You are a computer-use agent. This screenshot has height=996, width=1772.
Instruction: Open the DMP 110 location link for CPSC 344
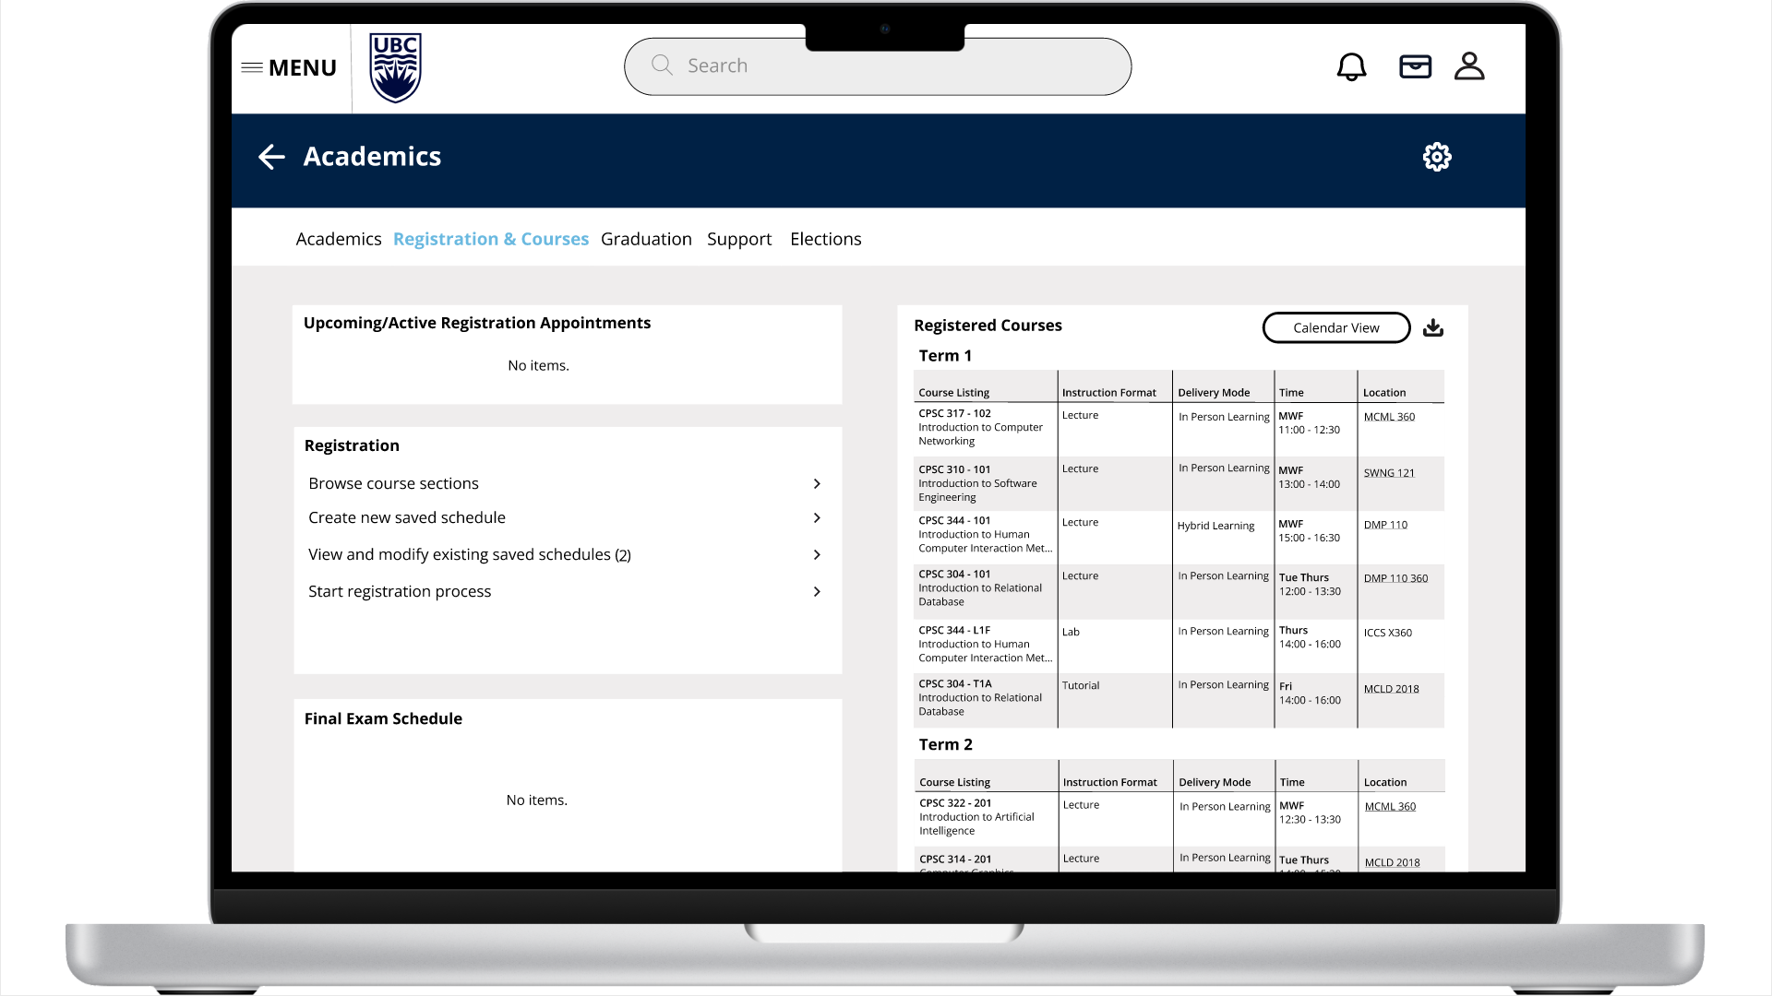point(1385,525)
